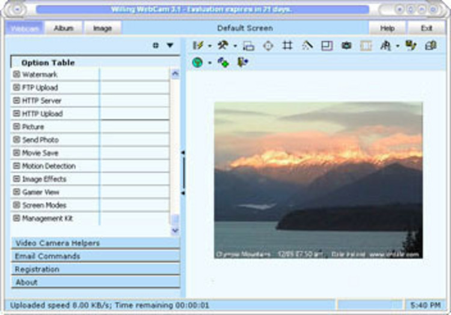Click the green globe toolbar icon
Viewport: 451px width, 315px height.
(x=197, y=62)
